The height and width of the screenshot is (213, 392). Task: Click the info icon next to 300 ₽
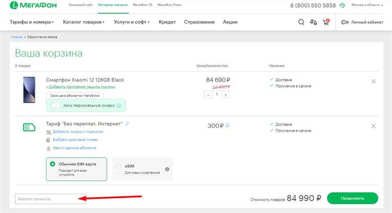point(227,125)
